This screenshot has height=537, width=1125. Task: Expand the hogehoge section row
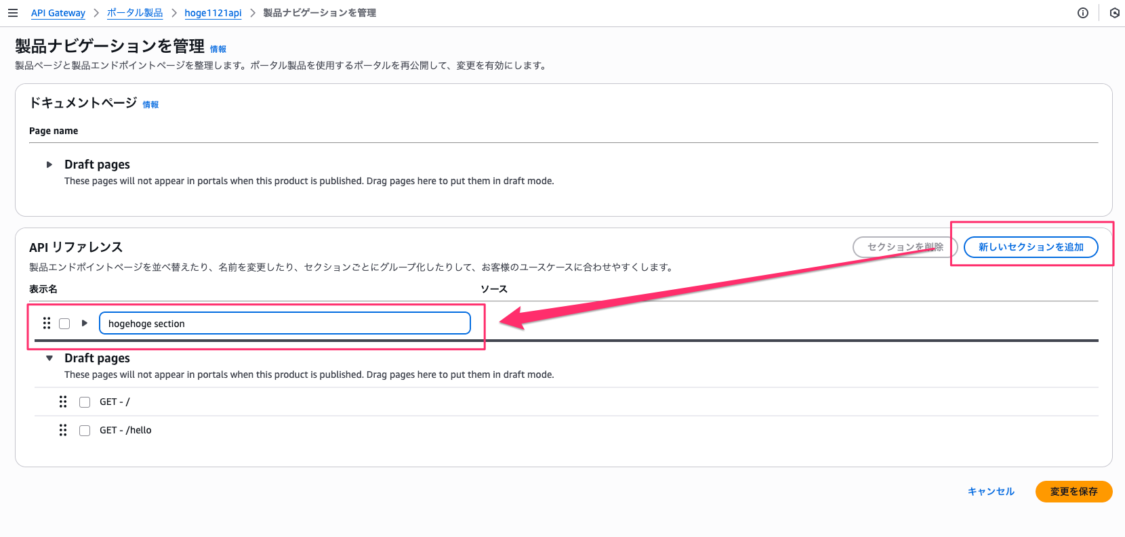pos(85,323)
